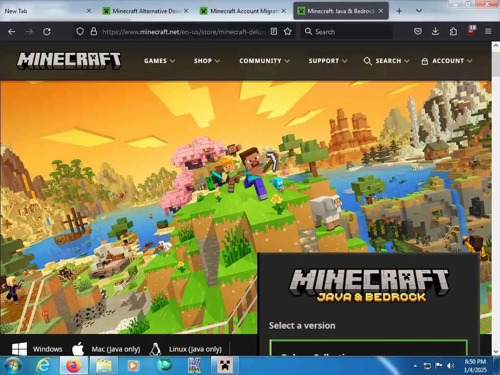The image size is (500, 375).
Task: Open the Pocket save icon
Action: [x=418, y=31]
